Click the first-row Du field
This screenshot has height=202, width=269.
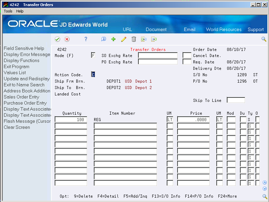point(243,119)
